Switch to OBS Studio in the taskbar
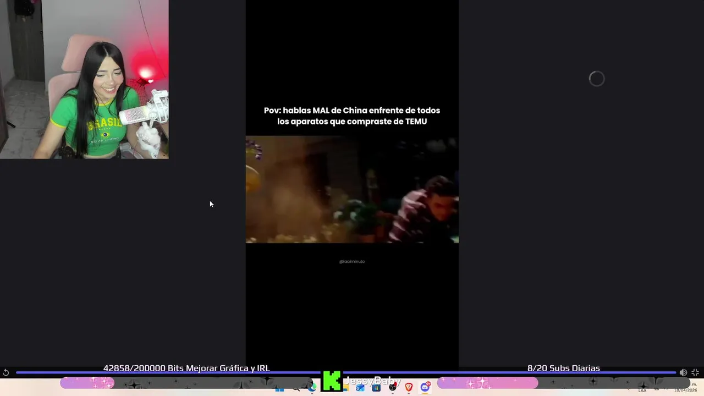The image size is (704, 396). 393,387
